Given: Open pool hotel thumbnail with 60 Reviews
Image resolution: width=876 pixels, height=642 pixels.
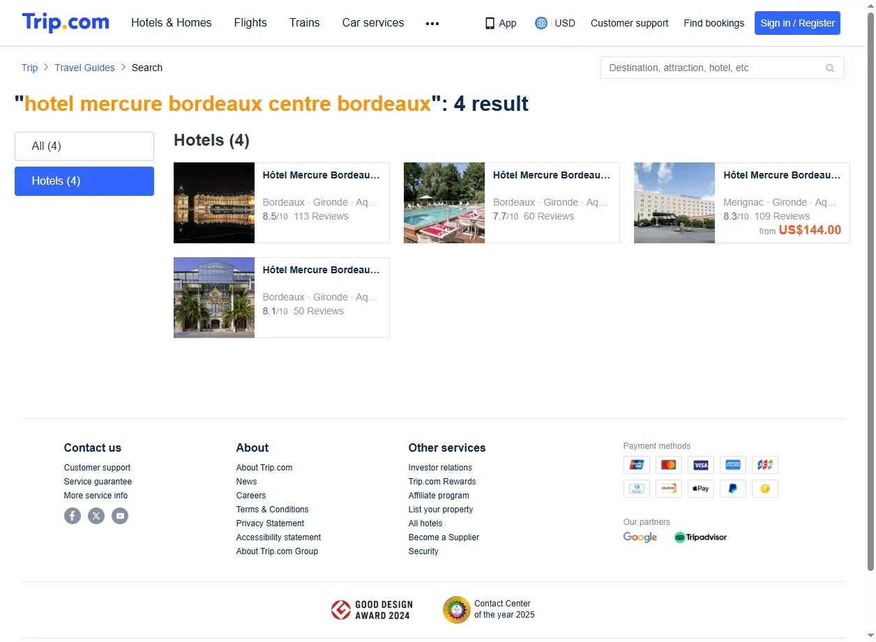Looking at the screenshot, I should 444,203.
